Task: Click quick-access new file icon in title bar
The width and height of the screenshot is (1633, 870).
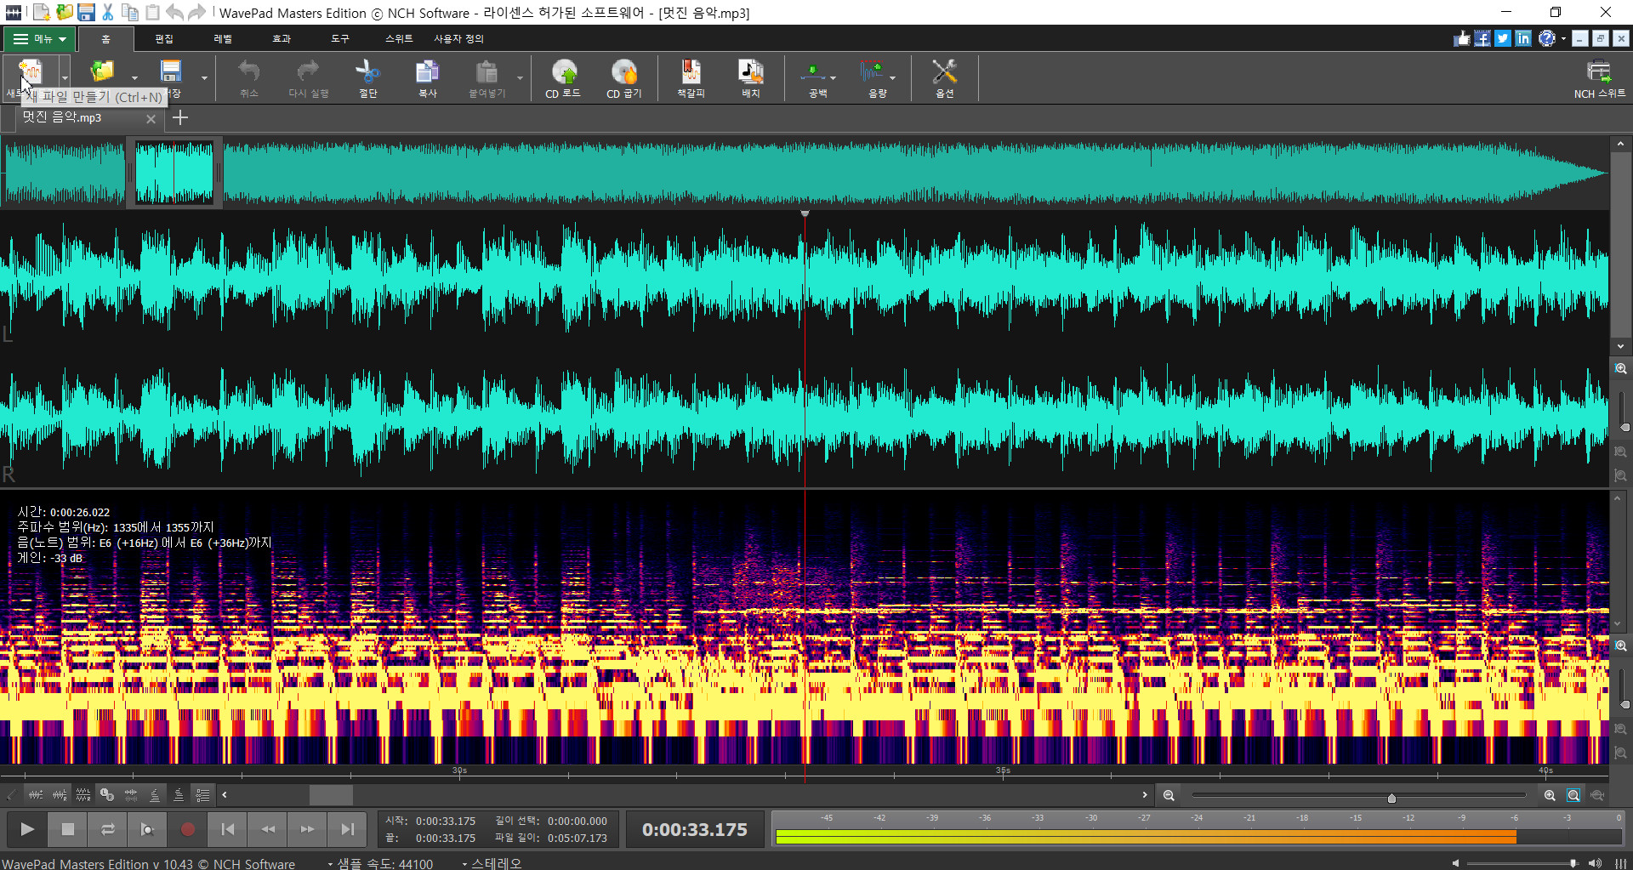Action: pyautogui.click(x=41, y=12)
